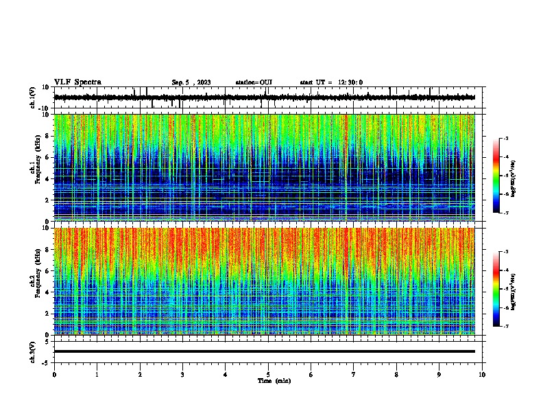Click the time axis tick label "7"
543x420 pixels.
pyautogui.click(x=354, y=375)
